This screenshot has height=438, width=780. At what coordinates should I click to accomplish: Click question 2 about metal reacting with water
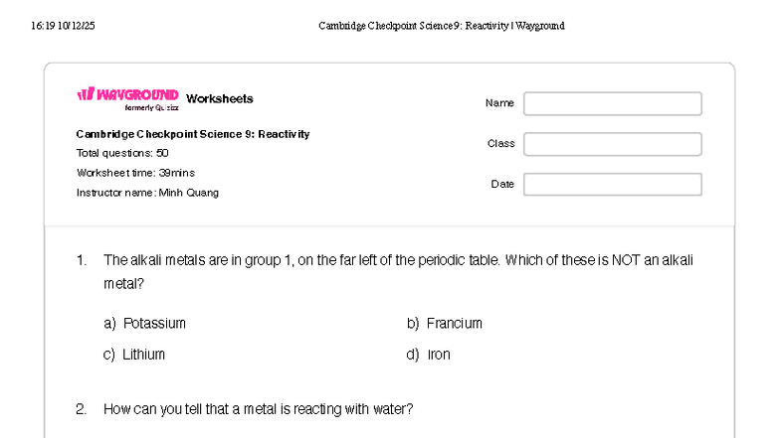click(258, 409)
